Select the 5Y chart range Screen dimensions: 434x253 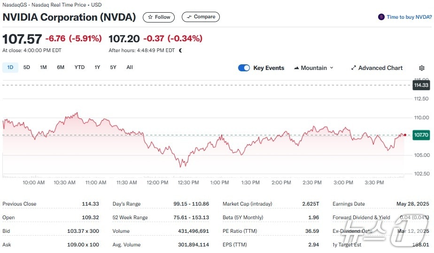[x=113, y=68]
